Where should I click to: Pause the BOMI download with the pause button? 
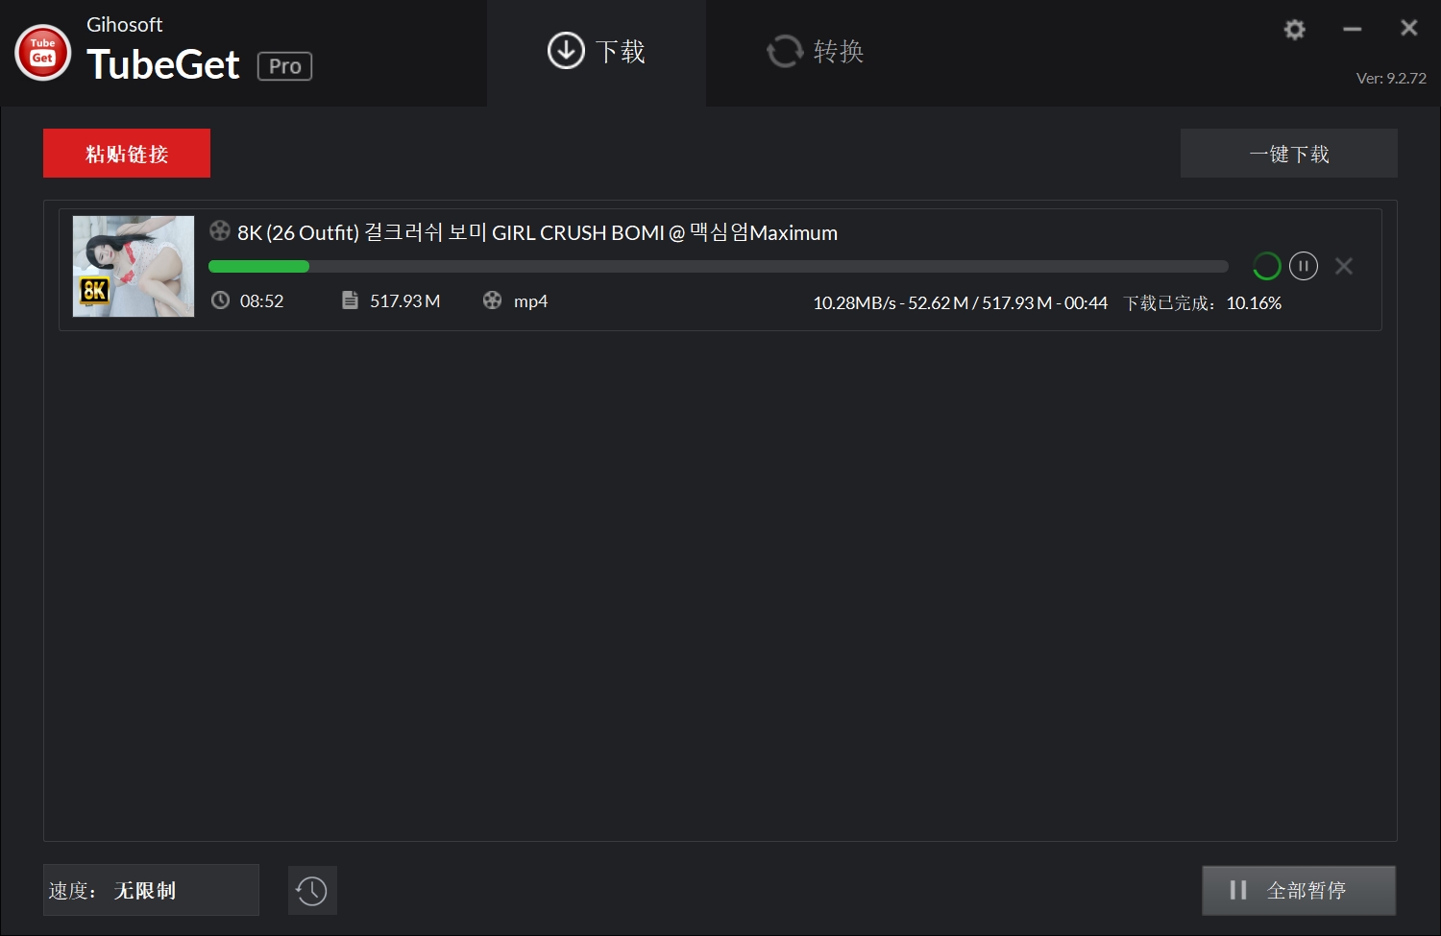tap(1304, 266)
